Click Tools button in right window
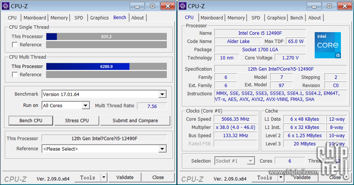The image size is (354, 185). point(265,178)
